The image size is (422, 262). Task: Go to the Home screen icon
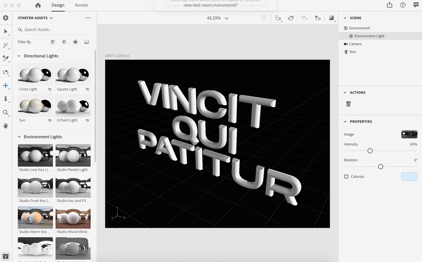[x=38, y=5]
